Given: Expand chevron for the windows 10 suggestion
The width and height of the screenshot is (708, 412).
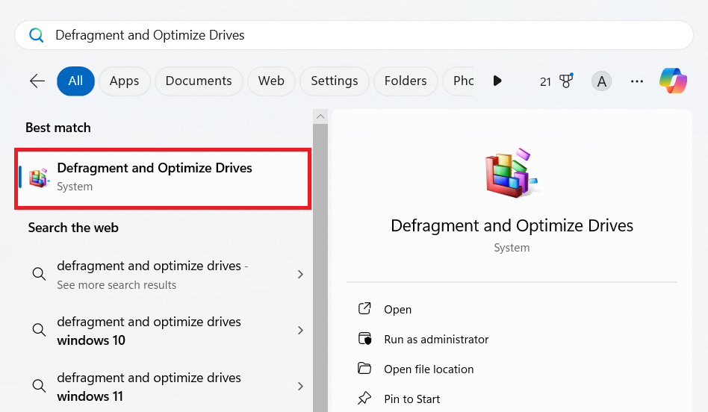Looking at the screenshot, I should (x=300, y=331).
